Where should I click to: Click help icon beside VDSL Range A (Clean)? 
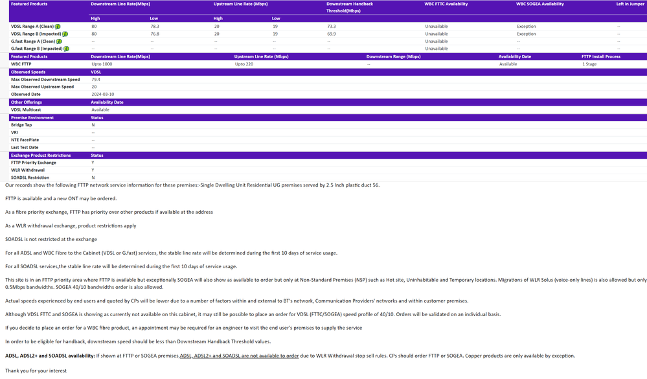click(x=58, y=27)
